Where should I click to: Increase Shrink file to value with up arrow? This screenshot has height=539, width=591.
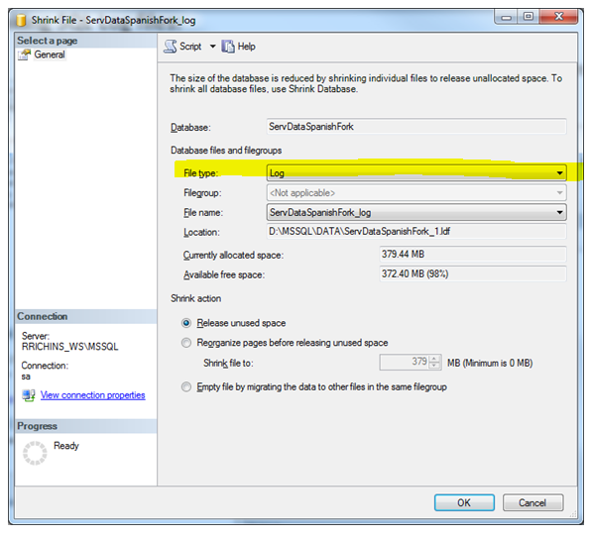click(434, 360)
